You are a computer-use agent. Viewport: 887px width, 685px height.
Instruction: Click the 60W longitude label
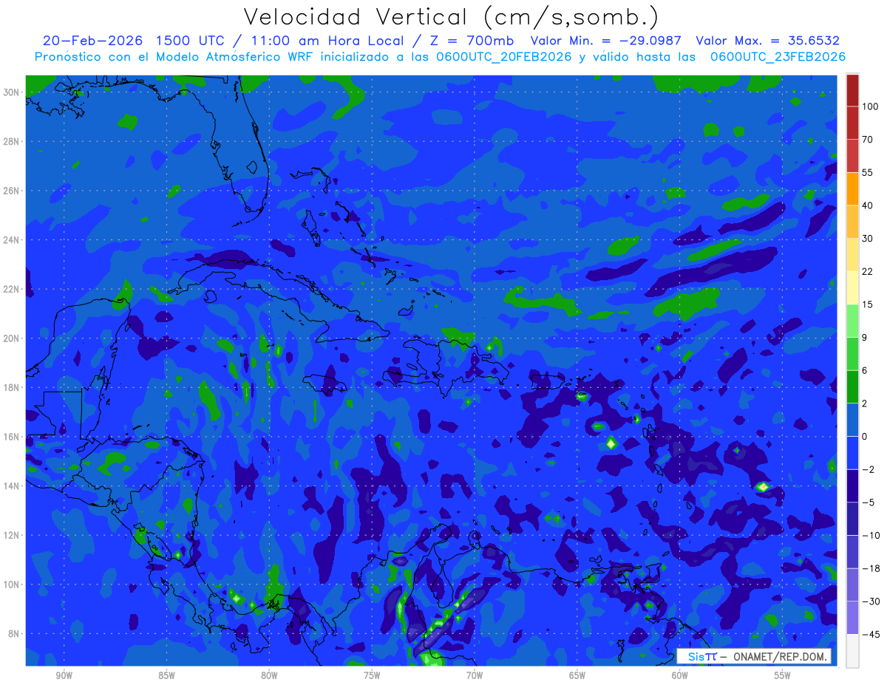pos(680,676)
